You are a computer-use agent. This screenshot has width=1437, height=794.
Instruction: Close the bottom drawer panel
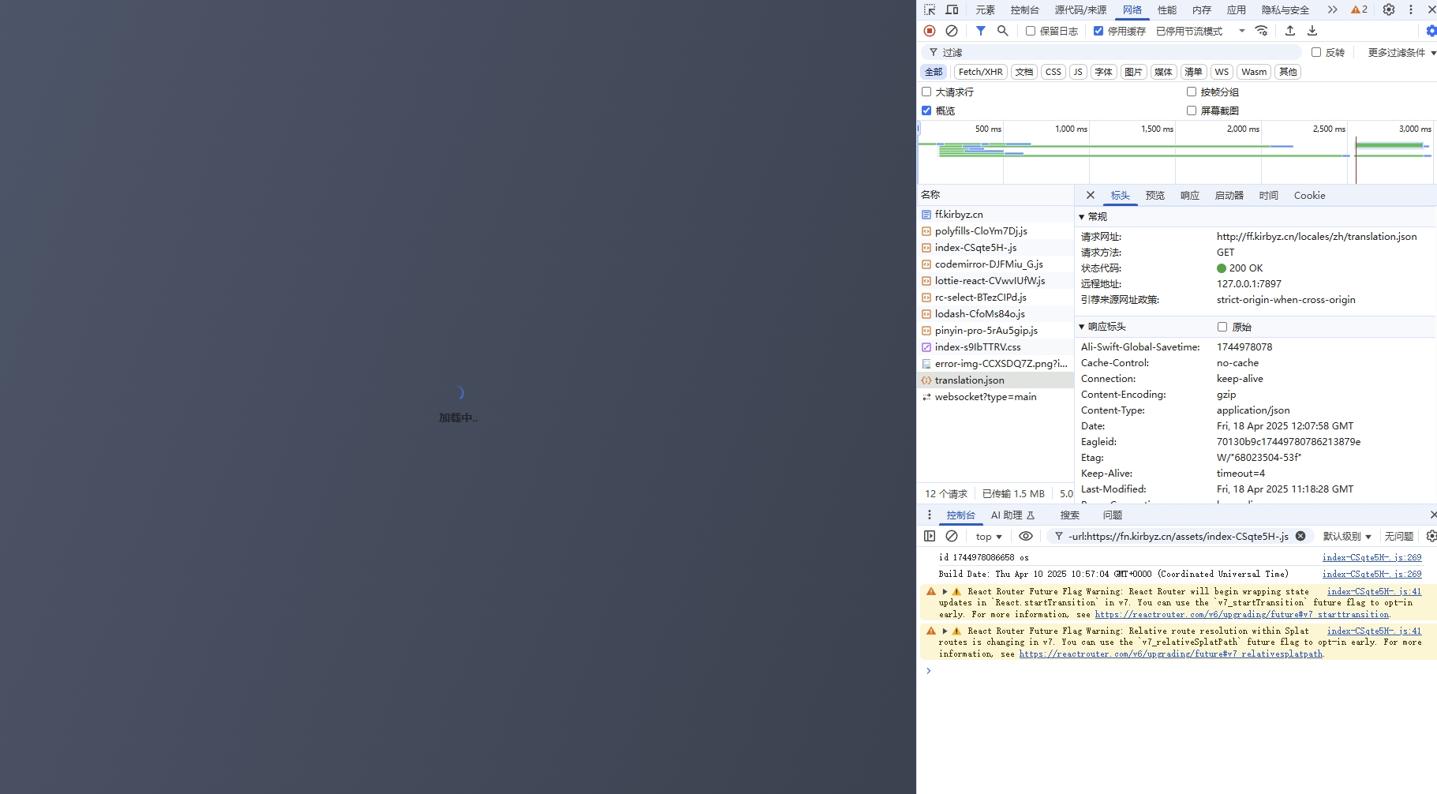point(1432,515)
